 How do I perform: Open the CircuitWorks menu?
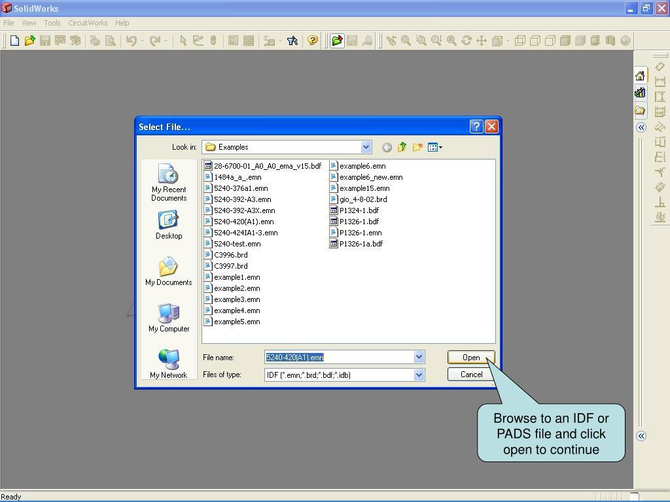point(88,23)
